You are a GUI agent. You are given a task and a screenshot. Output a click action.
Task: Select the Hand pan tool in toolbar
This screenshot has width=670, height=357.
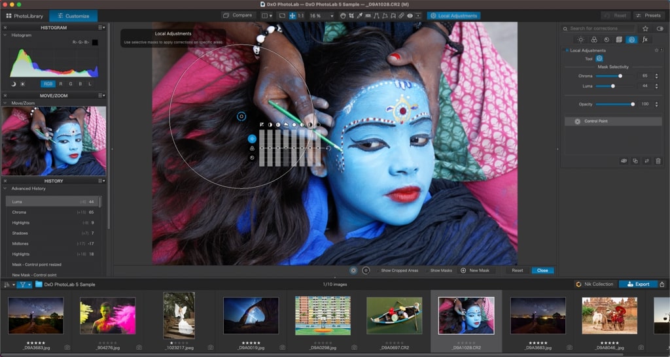pos(342,16)
